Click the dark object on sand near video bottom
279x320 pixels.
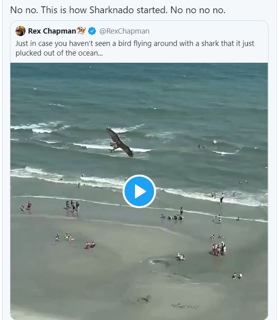pyautogui.click(x=144, y=299)
